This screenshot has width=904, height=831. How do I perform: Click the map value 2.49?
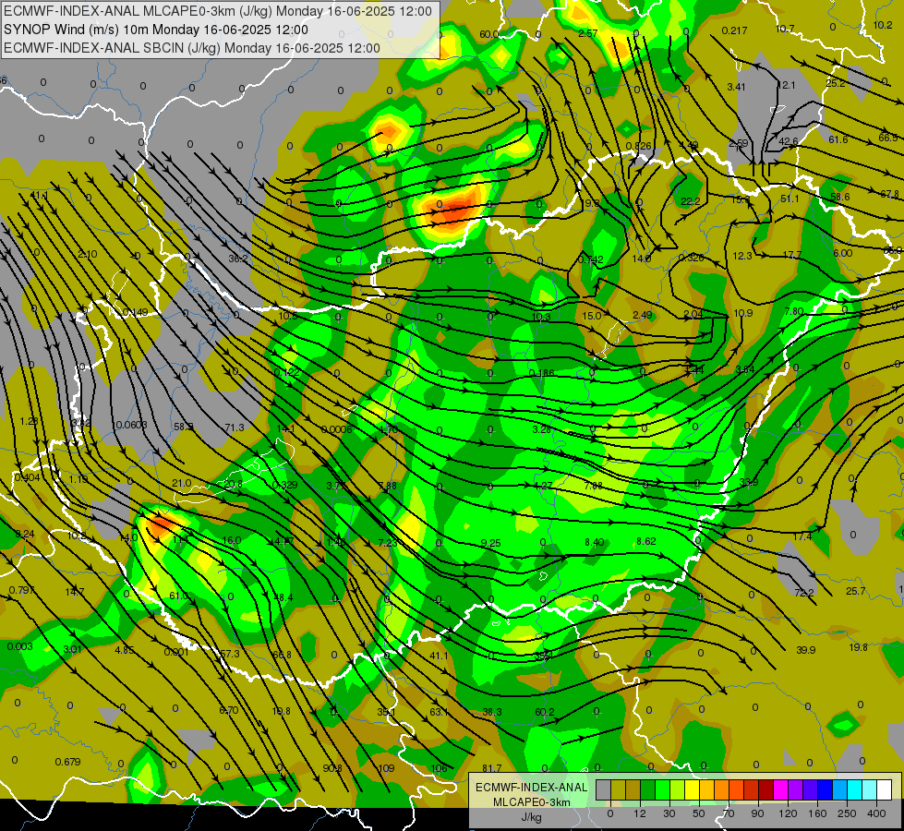tap(643, 315)
